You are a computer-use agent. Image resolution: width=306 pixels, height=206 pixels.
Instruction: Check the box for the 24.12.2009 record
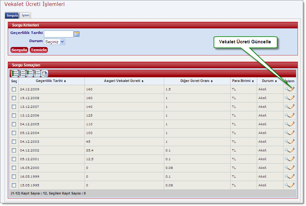[14, 89]
